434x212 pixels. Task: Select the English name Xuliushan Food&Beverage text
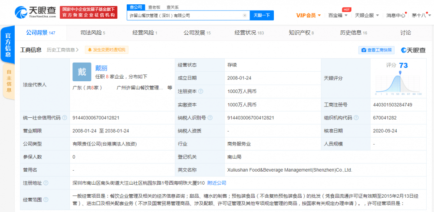(x=289, y=170)
